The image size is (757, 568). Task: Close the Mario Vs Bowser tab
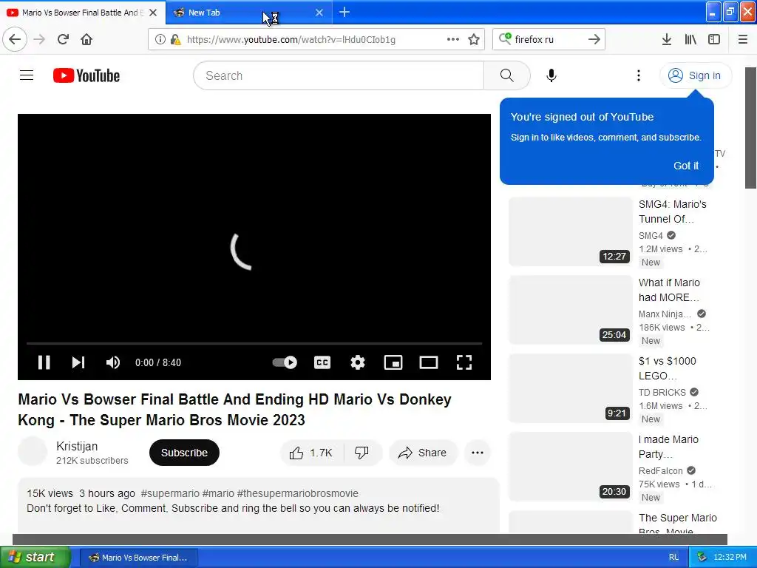(x=153, y=13)
